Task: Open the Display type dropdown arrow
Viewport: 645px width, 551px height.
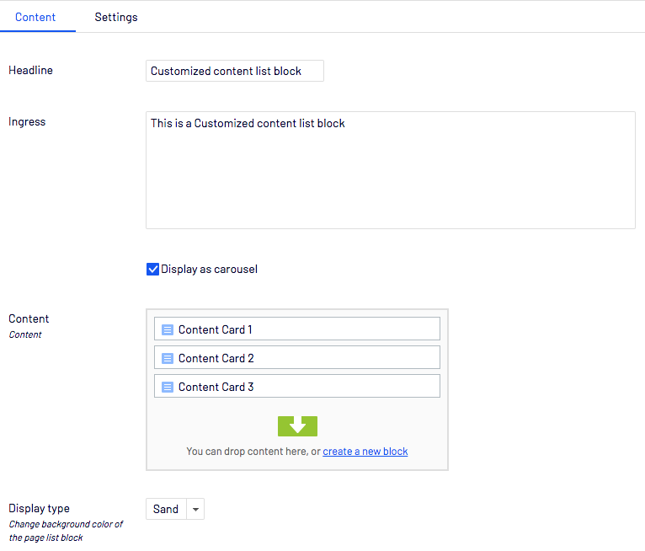Action: point(195,509)
